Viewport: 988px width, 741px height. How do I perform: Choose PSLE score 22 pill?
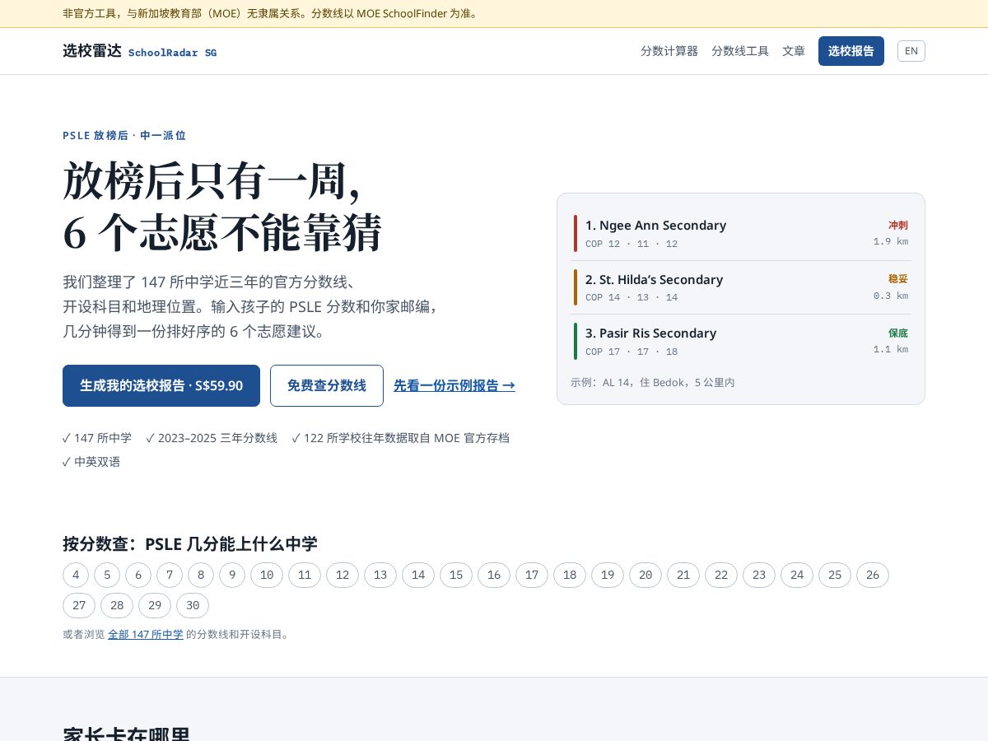pyautogui.click(x=721, y=575)
